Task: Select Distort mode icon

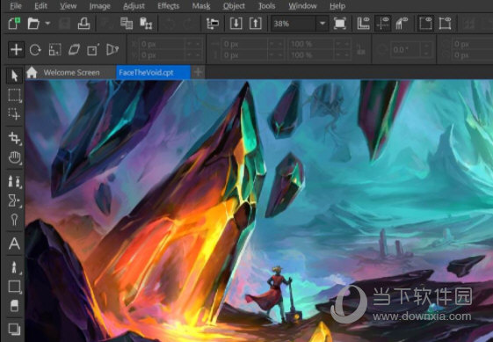Action: (93, 50)
